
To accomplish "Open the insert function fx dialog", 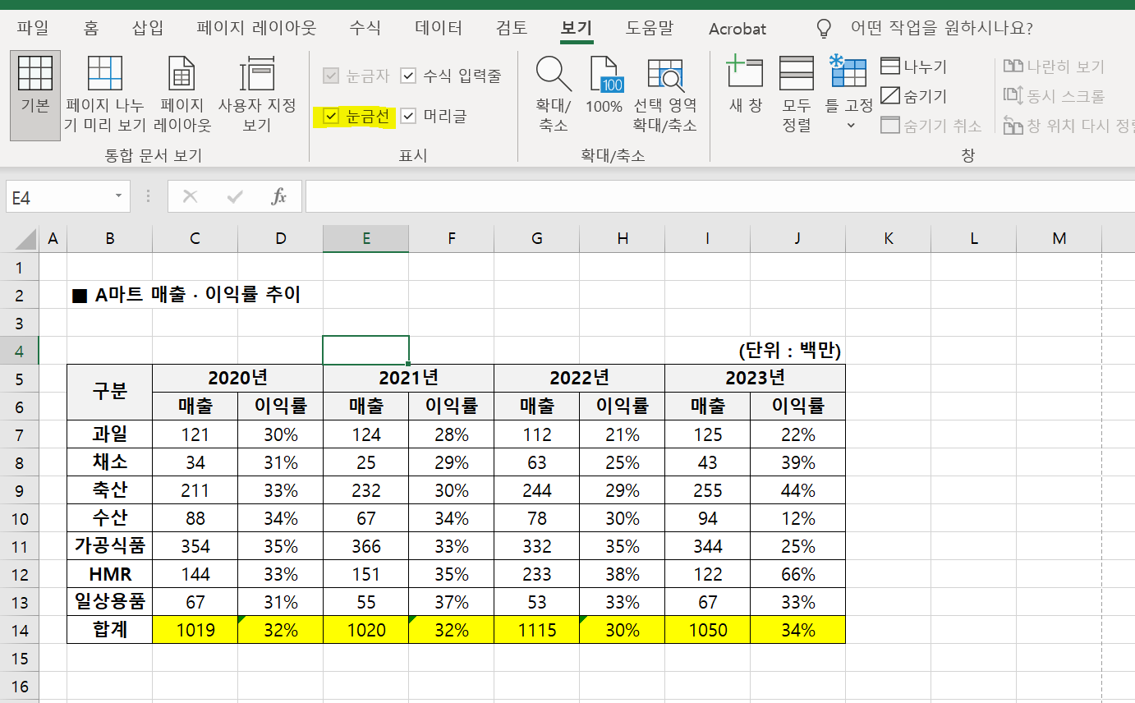I will [279, 197].
